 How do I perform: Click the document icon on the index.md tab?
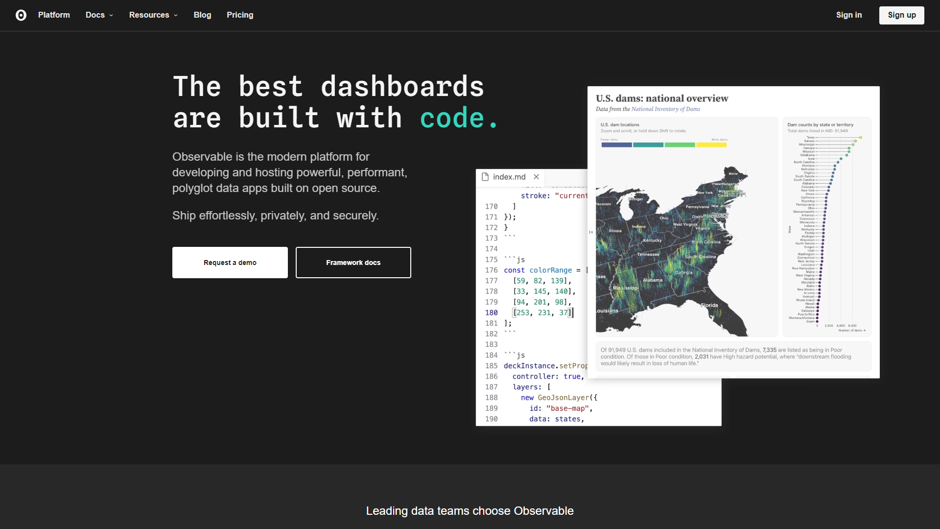(485, 177)
